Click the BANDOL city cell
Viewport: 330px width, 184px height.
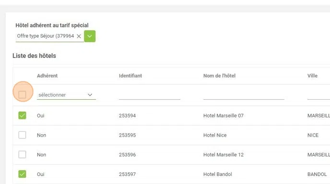(317, 174)
